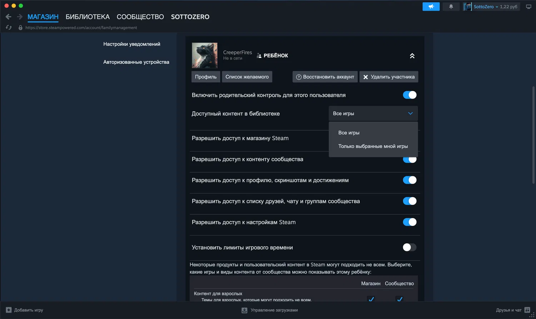The image size is (536, 319).
Task: Disable parental control for this user
Action: point(410,95)
